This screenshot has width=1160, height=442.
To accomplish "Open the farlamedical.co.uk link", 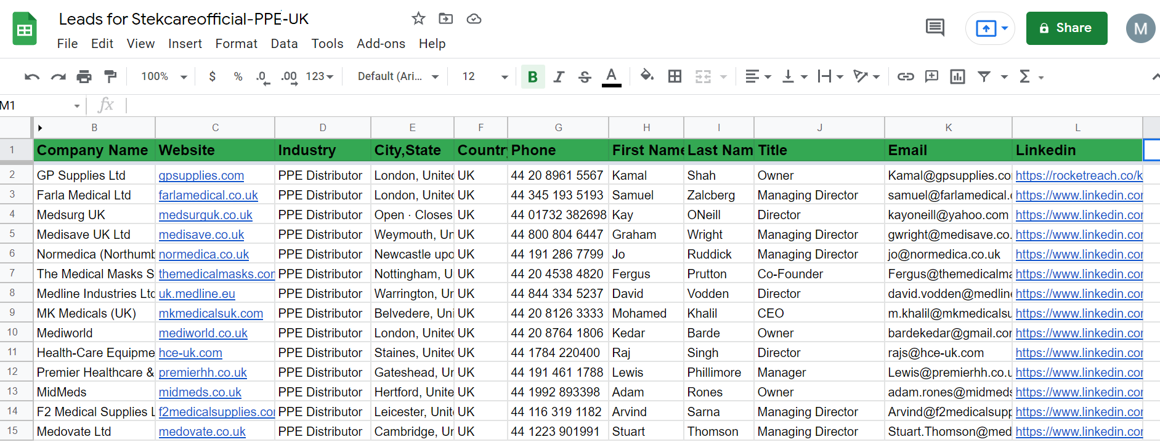I will tap(208, 195).
